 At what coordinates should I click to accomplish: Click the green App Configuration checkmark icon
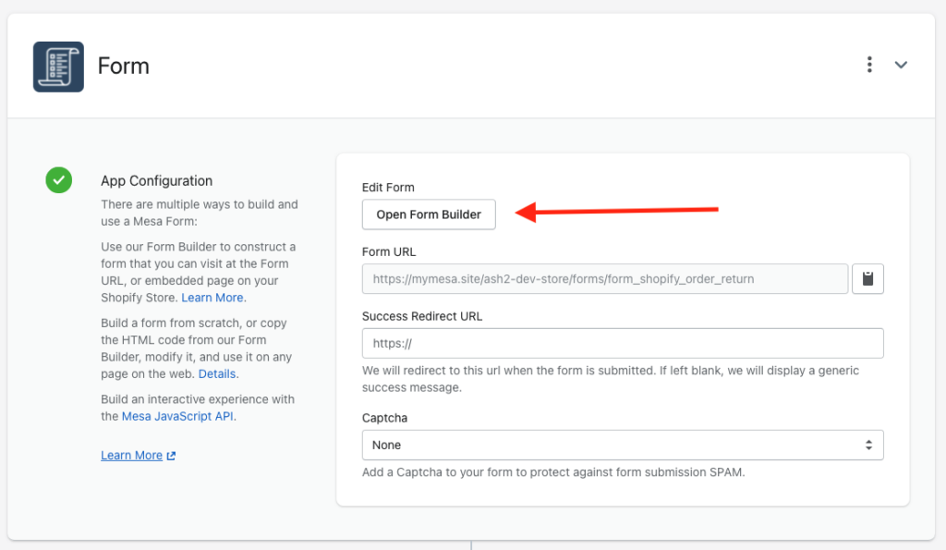coord(59,180)
